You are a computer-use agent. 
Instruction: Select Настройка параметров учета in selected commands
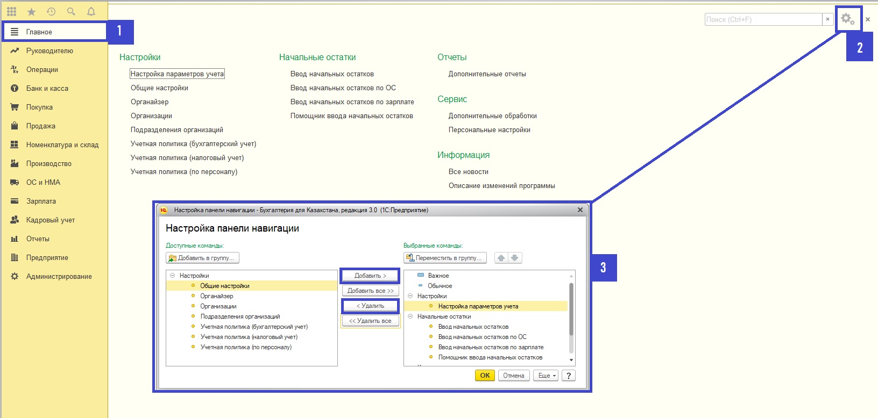486,306
